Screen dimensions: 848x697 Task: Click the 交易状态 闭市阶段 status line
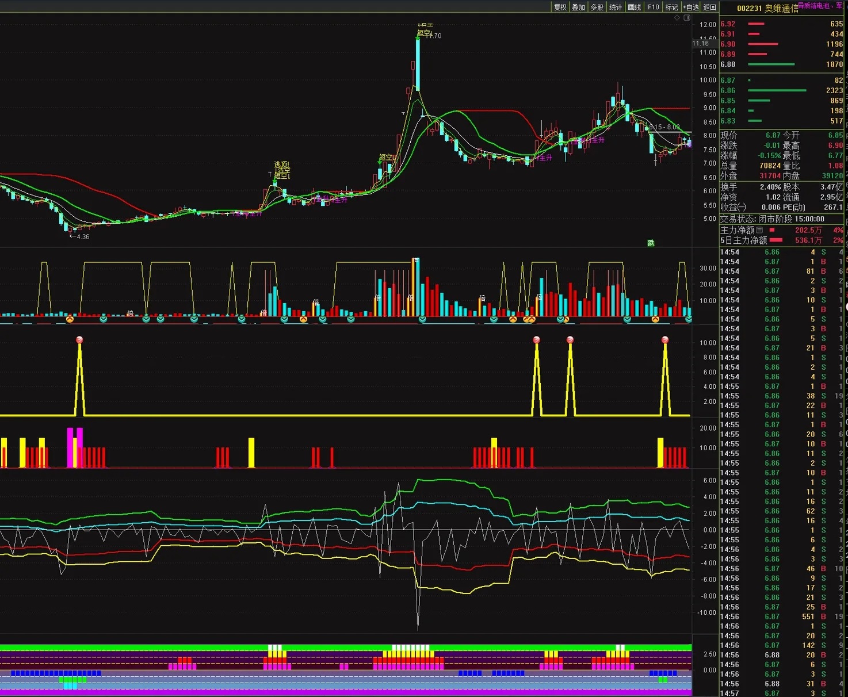coord(772,219)
